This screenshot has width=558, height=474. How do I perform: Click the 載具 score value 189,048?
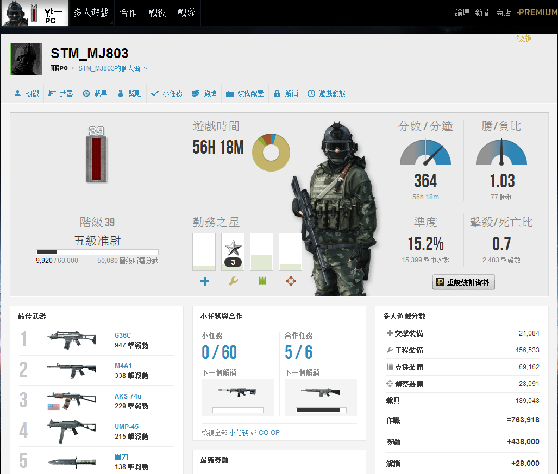(x=528, y=401)
